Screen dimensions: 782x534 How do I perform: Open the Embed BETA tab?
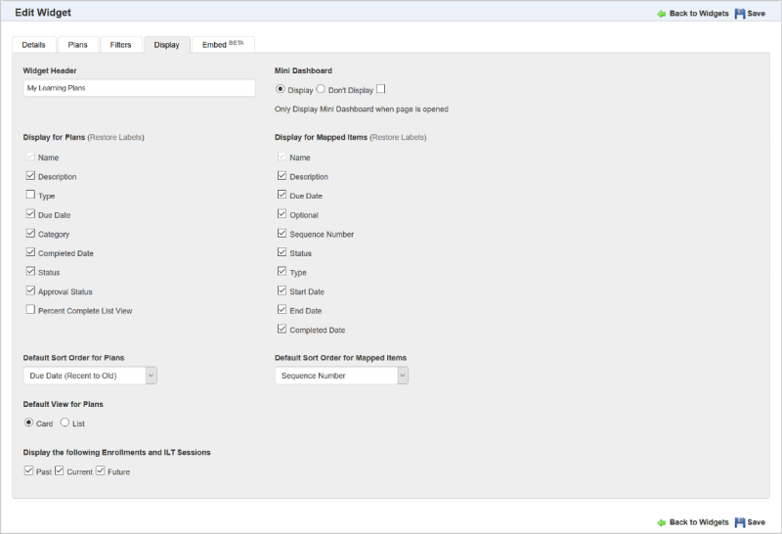(223, 44)
